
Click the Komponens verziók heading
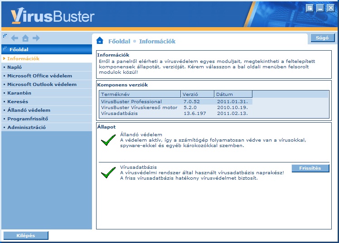(x=122, y=85)
